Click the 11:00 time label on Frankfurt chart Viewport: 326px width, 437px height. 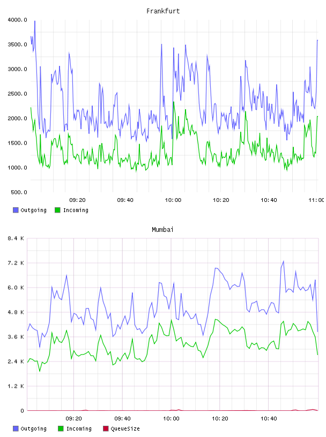click(316, 200)
